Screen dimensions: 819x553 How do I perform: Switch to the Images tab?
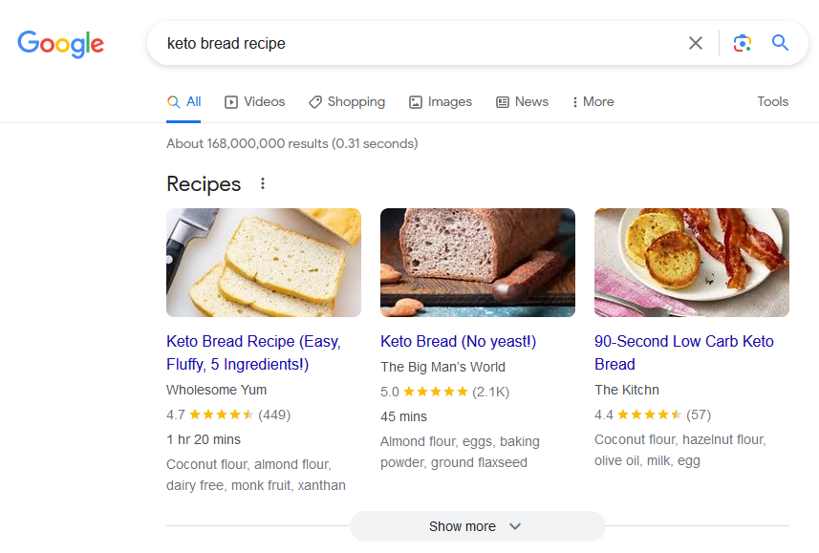[x=441, y=101]
